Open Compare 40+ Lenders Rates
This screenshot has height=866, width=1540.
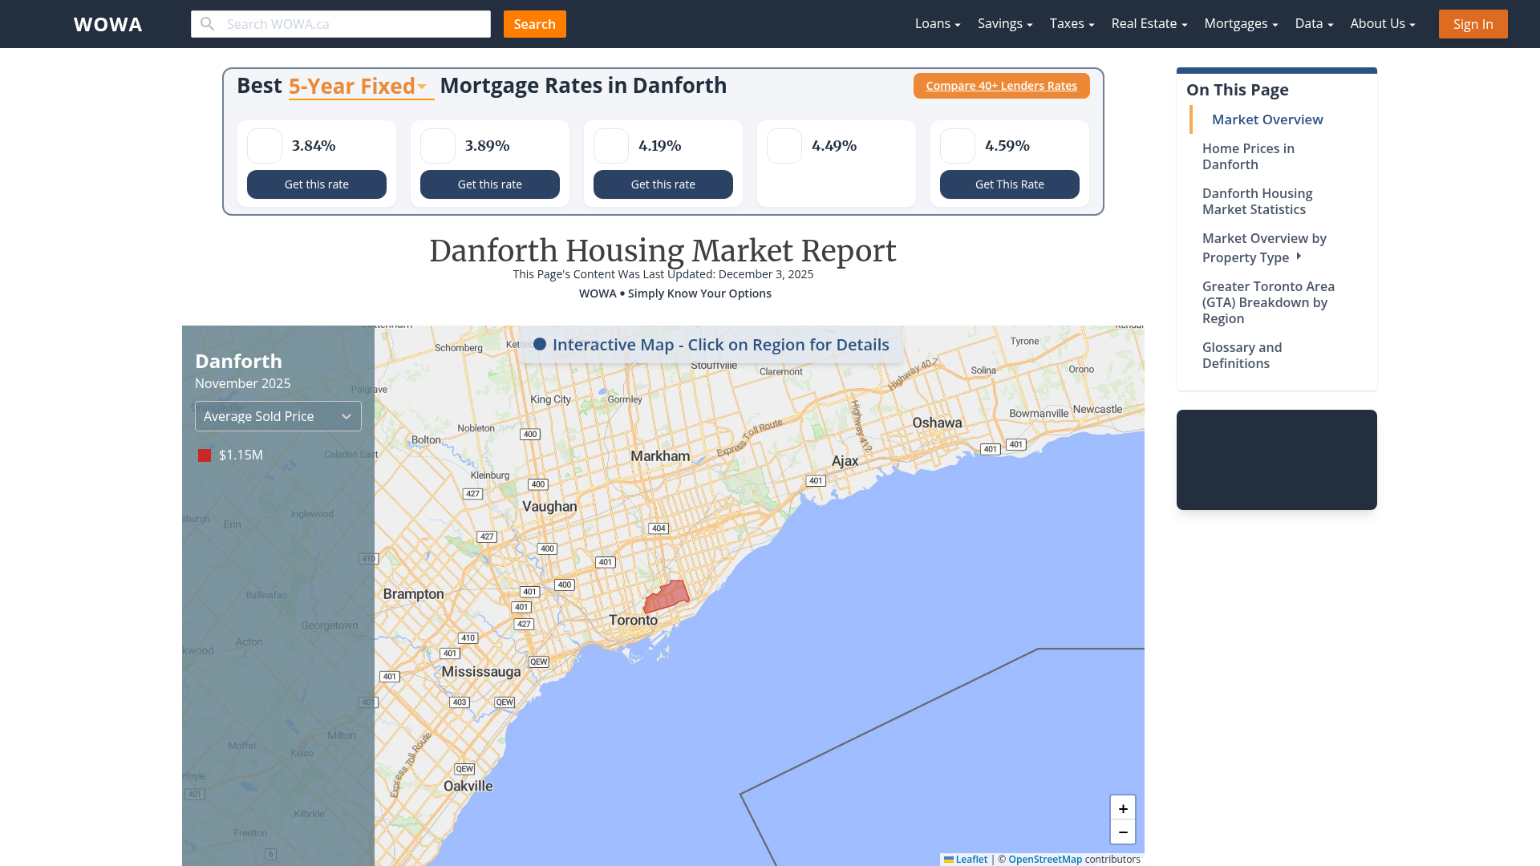[1001, 85]
